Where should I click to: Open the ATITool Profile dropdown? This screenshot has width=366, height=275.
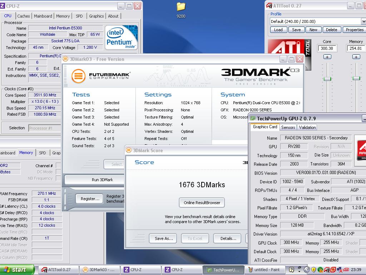click(x=363, y=21)
